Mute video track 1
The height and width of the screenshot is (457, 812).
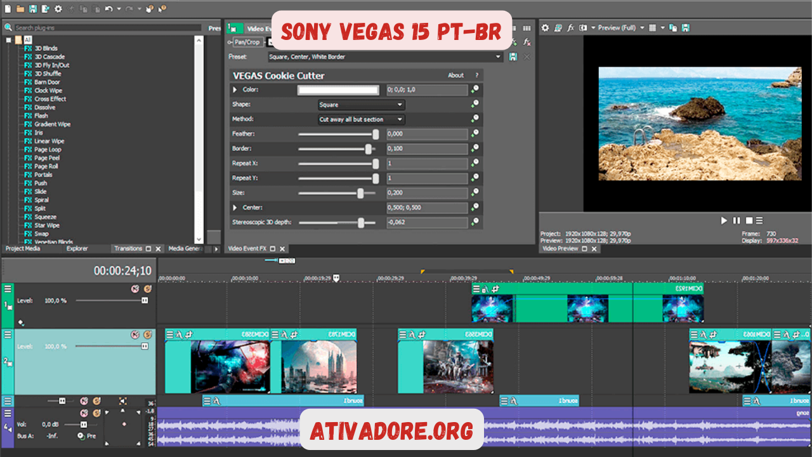tap(135, 289)
